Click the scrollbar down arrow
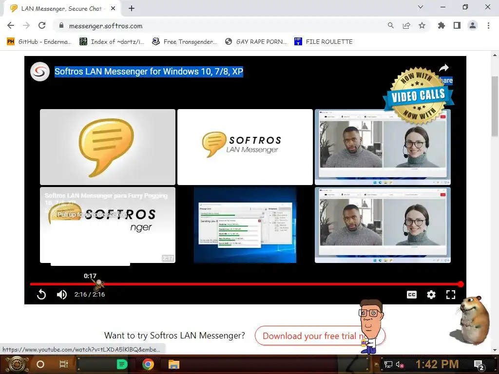 [495, 350]
